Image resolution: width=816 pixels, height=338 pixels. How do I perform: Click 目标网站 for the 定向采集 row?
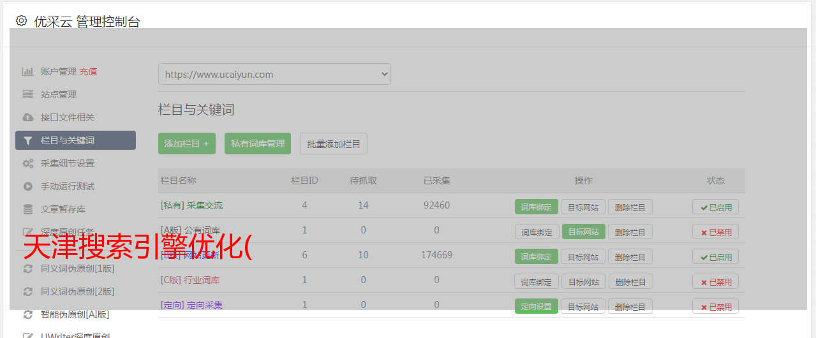(x=584, y=306)
